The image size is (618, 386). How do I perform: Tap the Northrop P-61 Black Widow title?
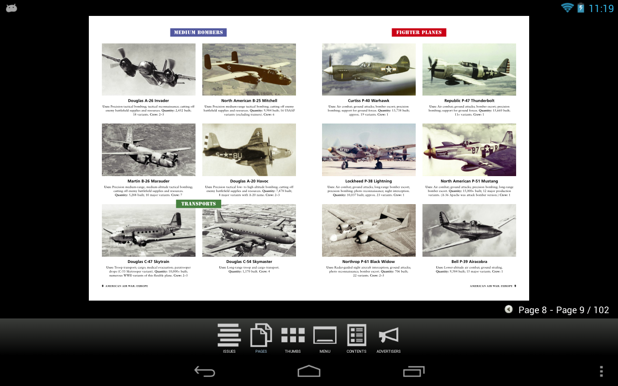(x=369, y=262)
